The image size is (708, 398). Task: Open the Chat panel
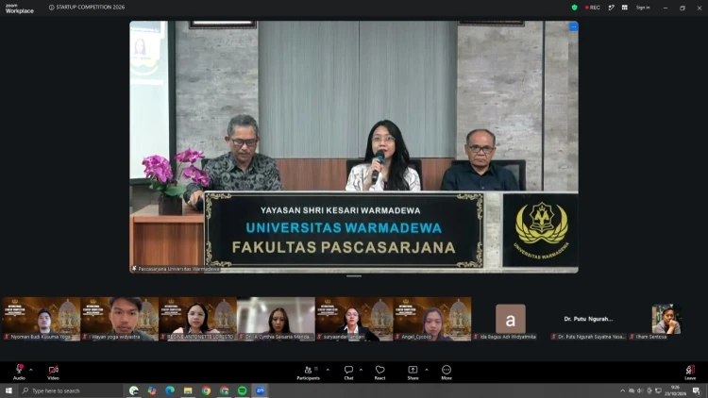(348, 373)
